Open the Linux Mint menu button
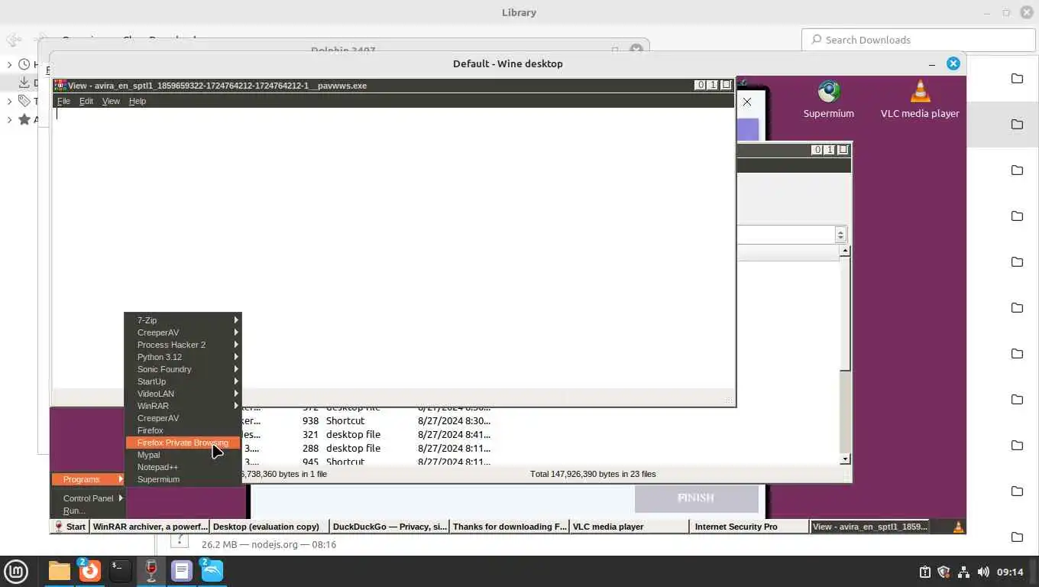1039x587 pixels. coord(16,571)
